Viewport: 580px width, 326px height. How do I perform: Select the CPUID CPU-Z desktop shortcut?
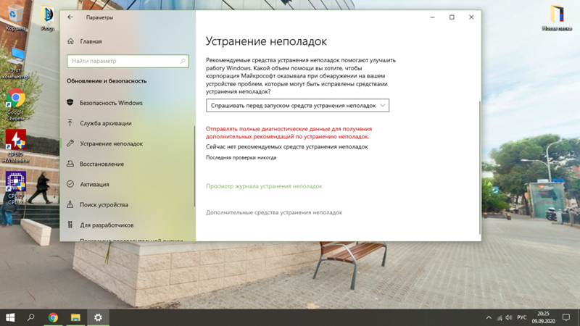(x=15, y=188)
